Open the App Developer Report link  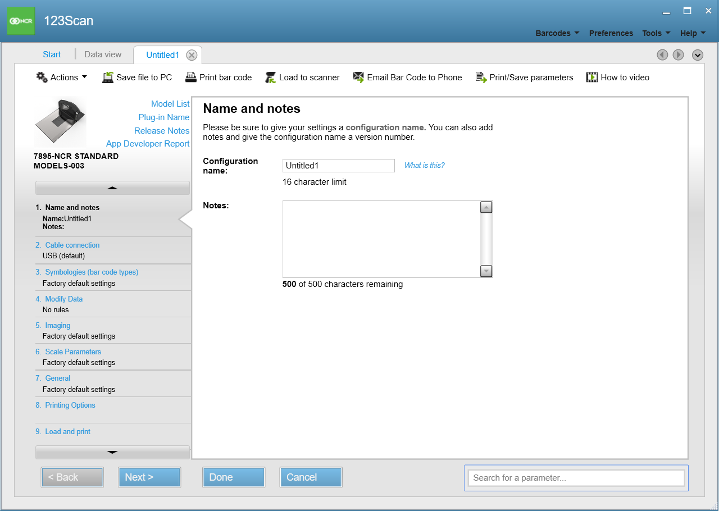point(148,144)
